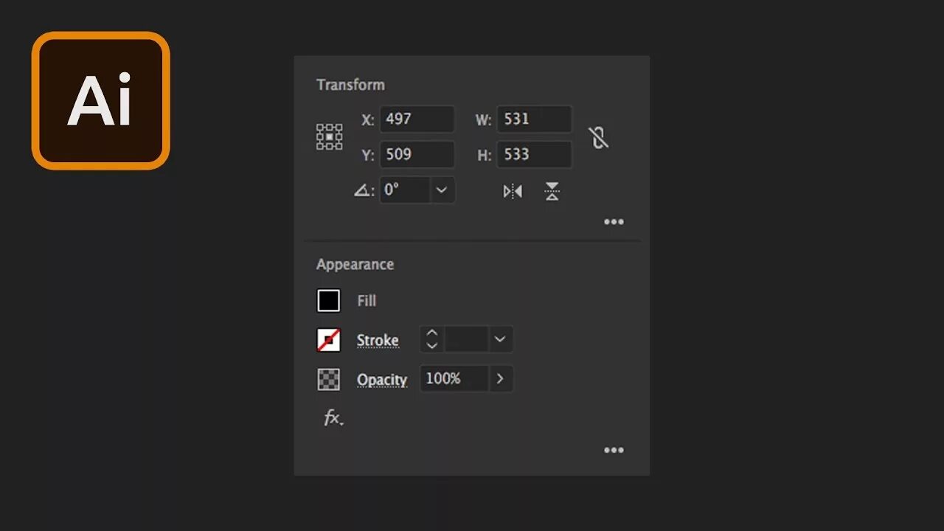Viewport: 944px width, 531px height.
Task: Open the stroke weight dropdown
Action: point(499,339)
